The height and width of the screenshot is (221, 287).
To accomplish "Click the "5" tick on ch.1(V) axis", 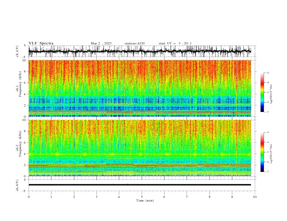I will [25, 45].
